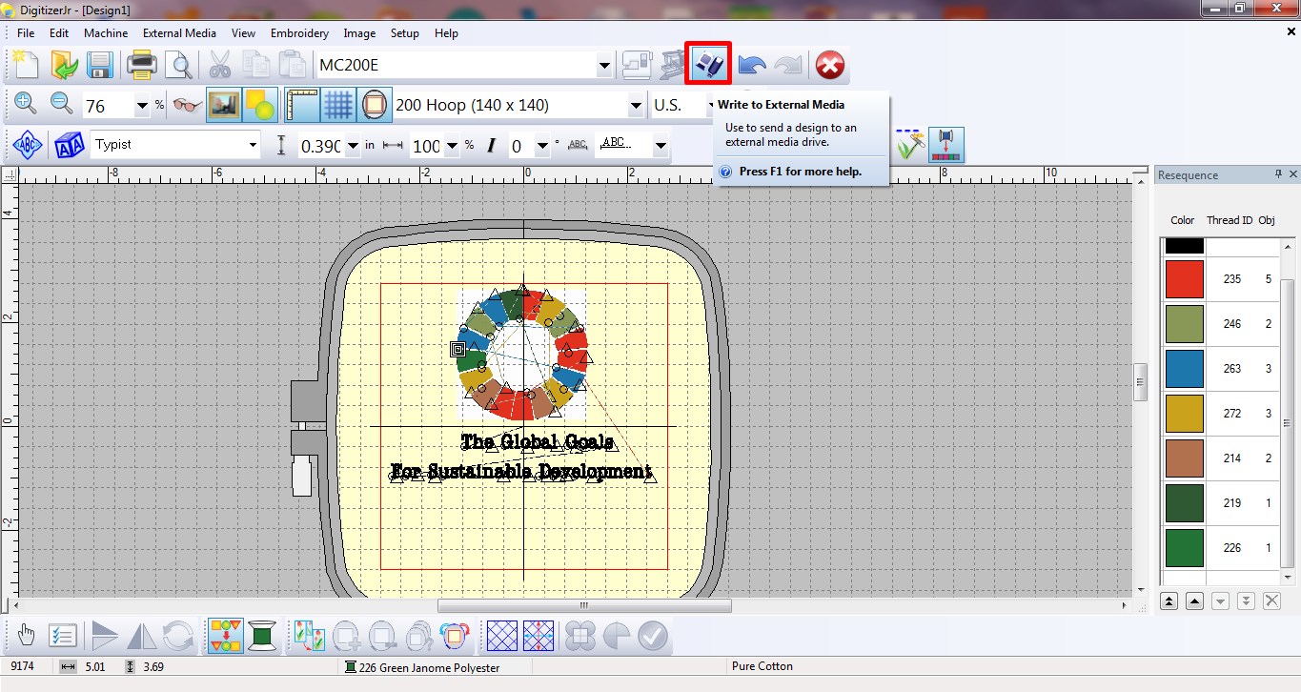
Task: Zoom in with the plus magnifier
Action: pyautogui.click(x=26, y=105)
